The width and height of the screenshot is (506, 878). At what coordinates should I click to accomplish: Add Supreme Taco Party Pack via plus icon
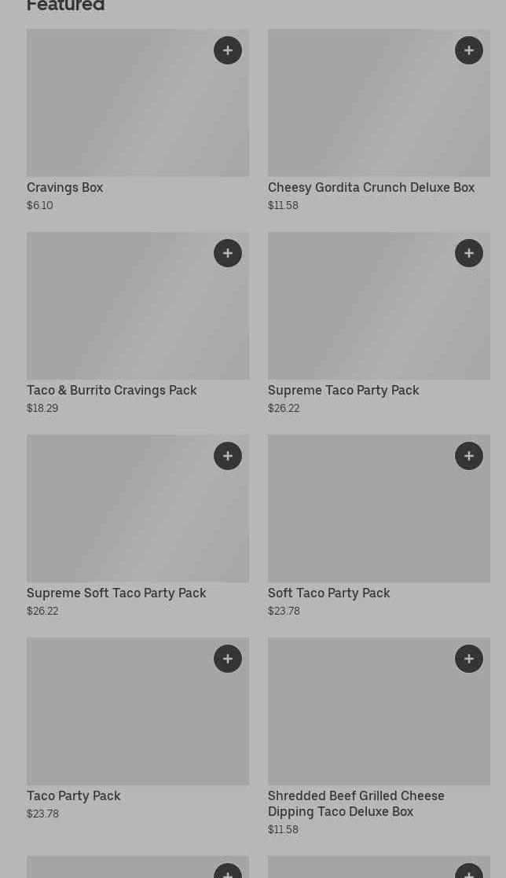[x=469, y=253]
